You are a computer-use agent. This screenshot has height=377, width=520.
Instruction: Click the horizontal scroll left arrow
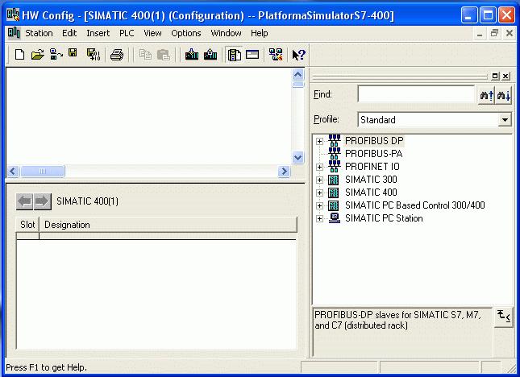[x=13, y=172]
